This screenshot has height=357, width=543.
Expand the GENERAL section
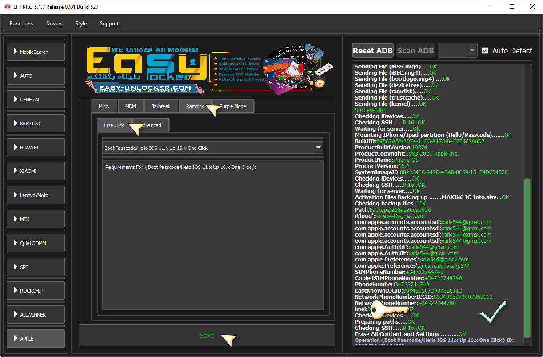[36, 100]
